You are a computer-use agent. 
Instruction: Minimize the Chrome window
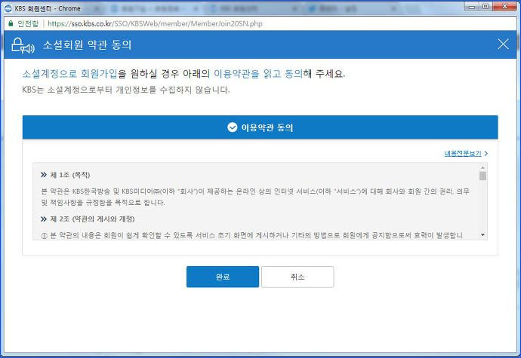point(472,6)
